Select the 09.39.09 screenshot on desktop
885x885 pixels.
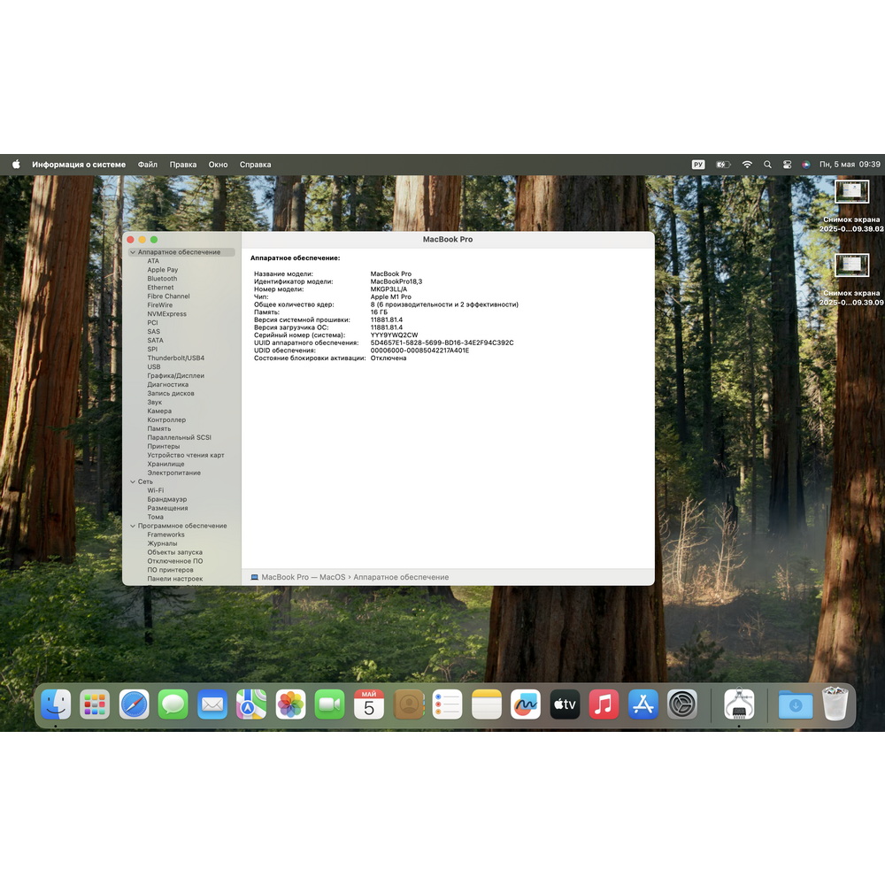pyautogui.click(x=851, y=281)
